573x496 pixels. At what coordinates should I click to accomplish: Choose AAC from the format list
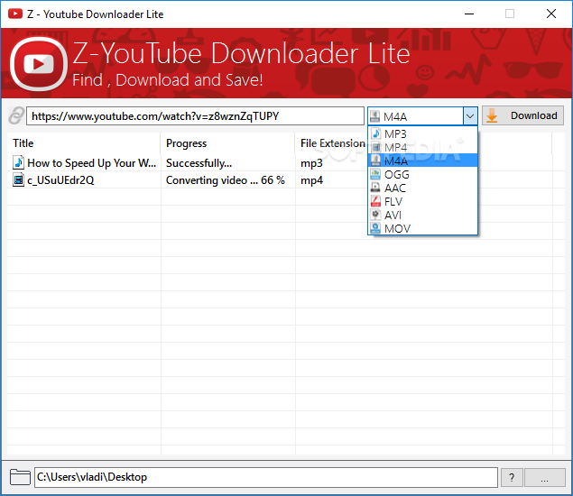[423, 188]
